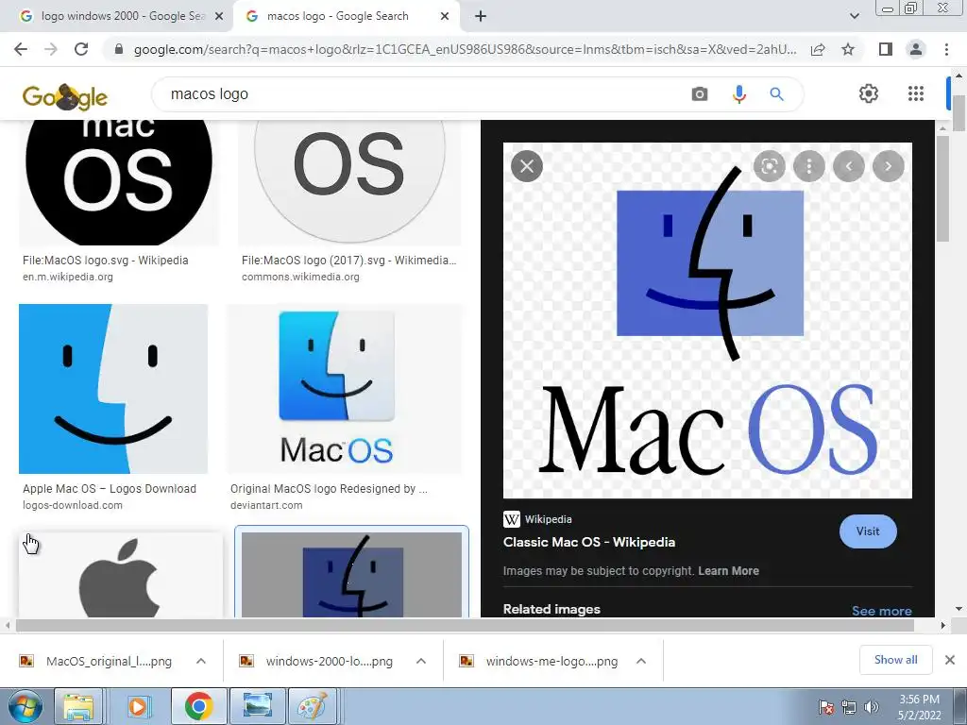The image size is (967, 725).
Task: Click the blue magnifier search button
Action: 776,94
